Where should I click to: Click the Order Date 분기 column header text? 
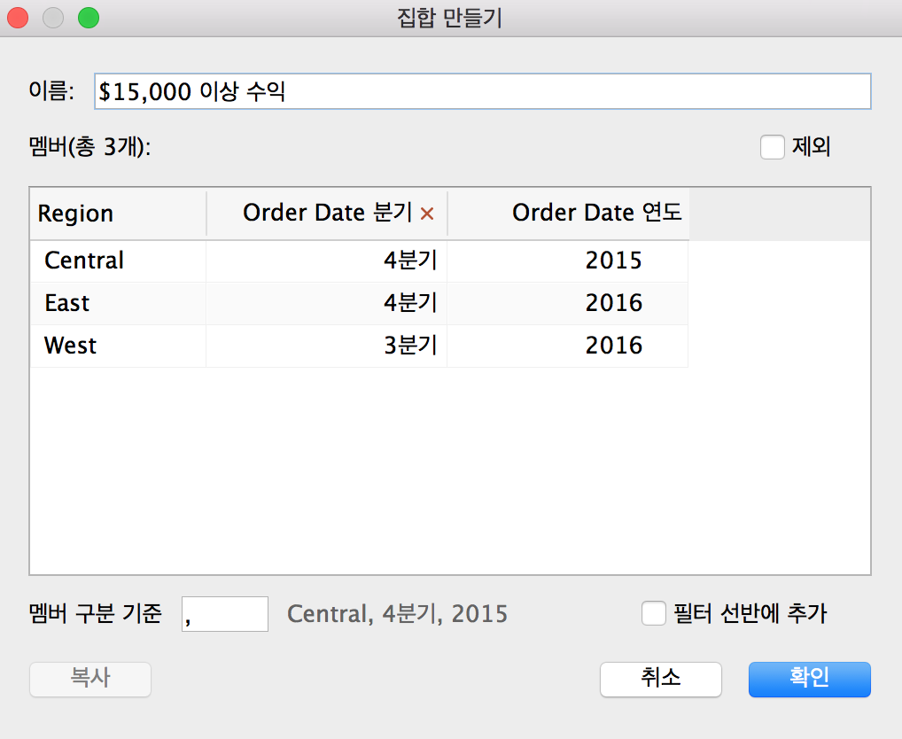(x=327, y=213)
